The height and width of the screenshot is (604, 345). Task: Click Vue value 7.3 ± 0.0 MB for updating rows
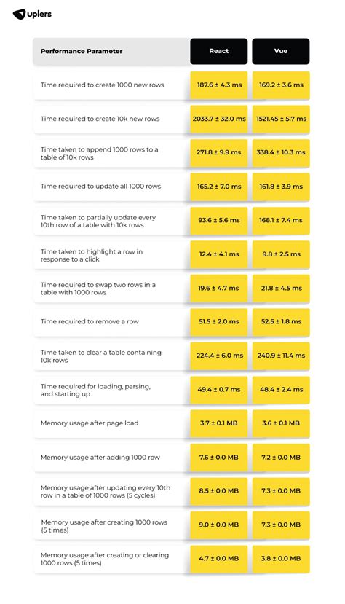[281, 491]
